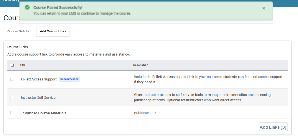Click the Recommended badge
This screenshot has height=136, width=298.
69,79
